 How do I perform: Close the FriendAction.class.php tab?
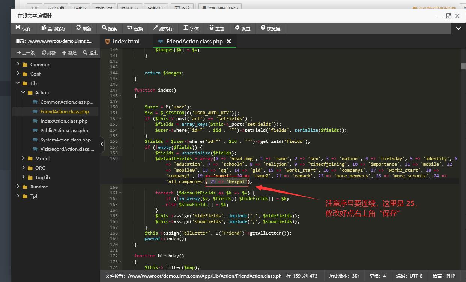point(229,41)
